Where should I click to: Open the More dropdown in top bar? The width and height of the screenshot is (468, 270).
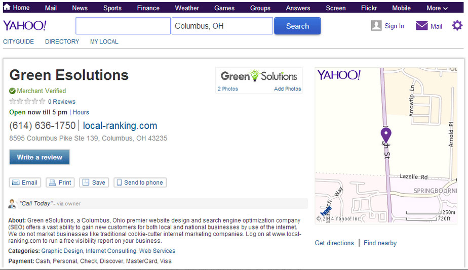coord(437,8)
